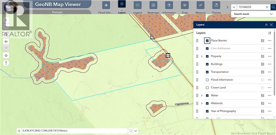
Task: Show legend for Transportation layer
Action: coord(263,72)
